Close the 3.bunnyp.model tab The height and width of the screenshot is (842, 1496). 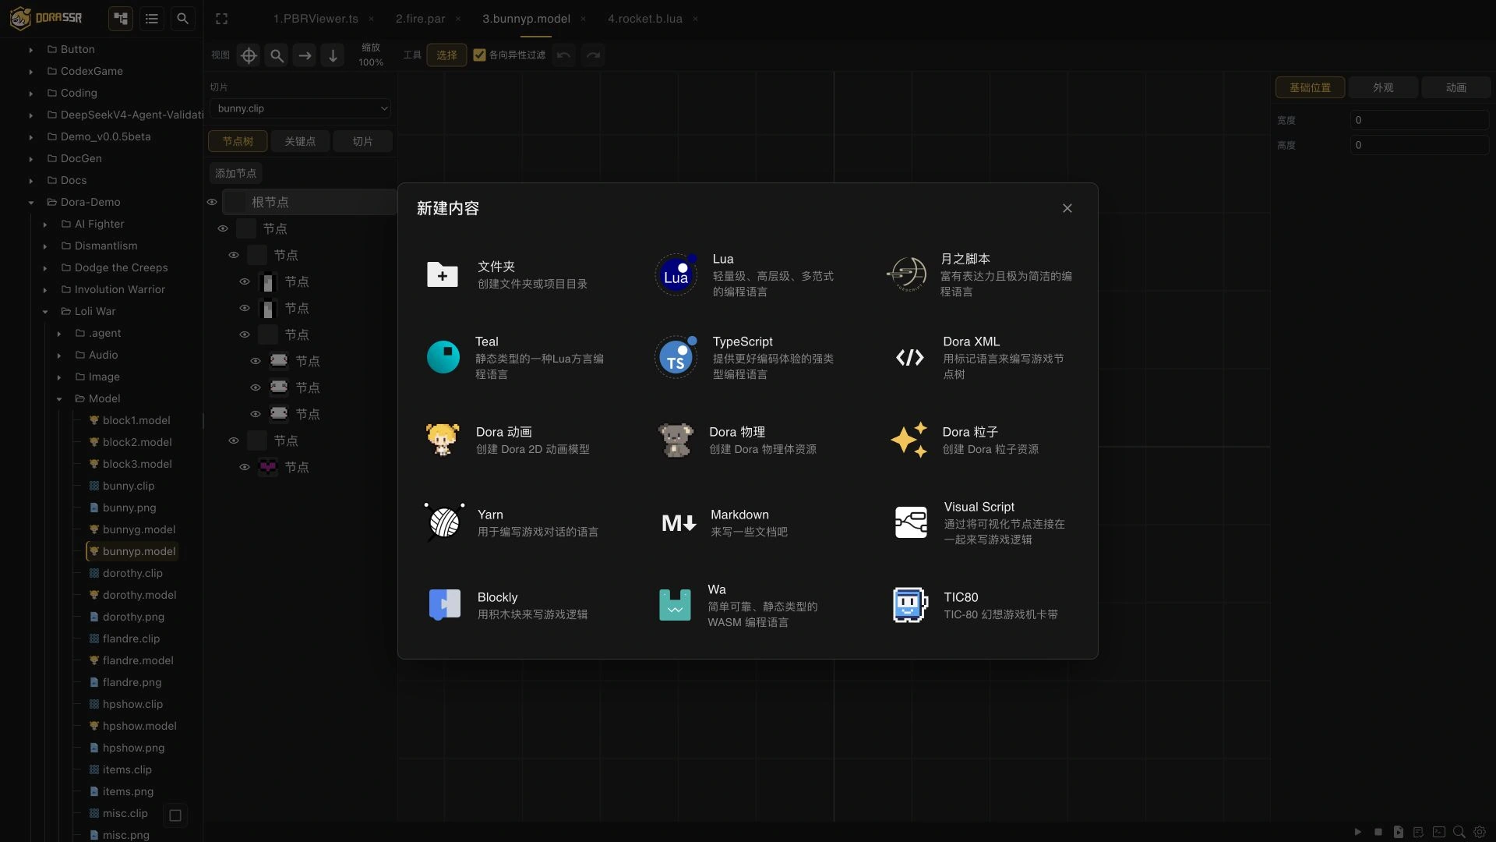pos(583,19)
